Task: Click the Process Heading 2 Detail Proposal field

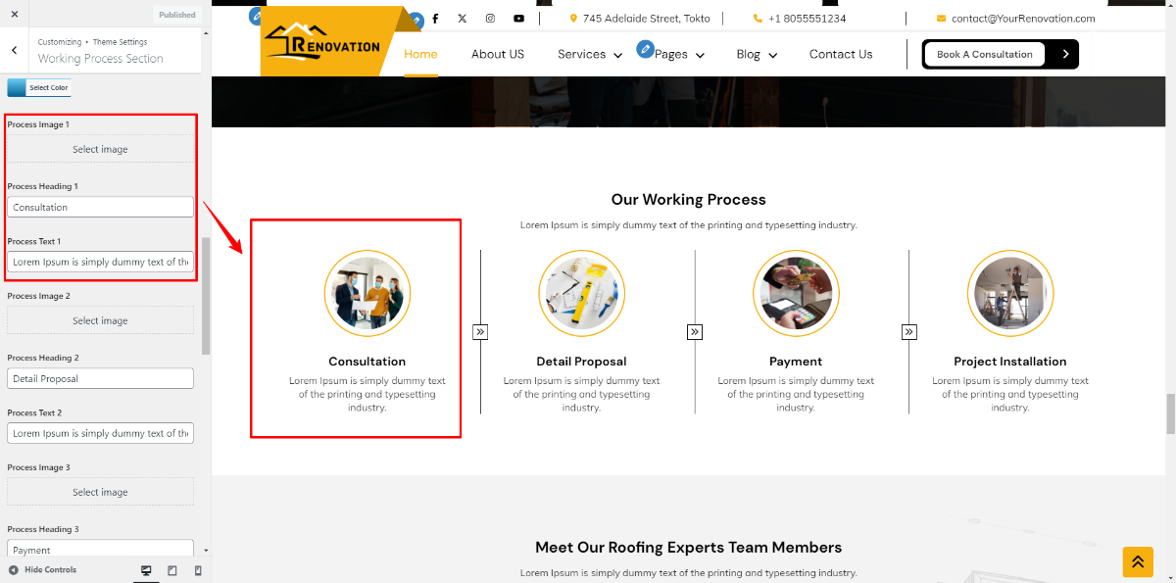Action: pyautogui.click(x=100, y=378)
